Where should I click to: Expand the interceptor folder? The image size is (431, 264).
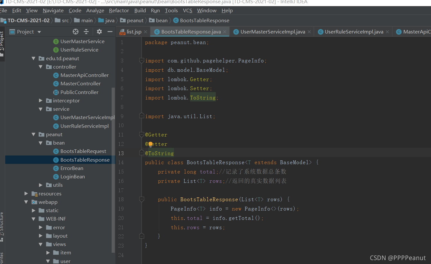click(x=41, y=100)
